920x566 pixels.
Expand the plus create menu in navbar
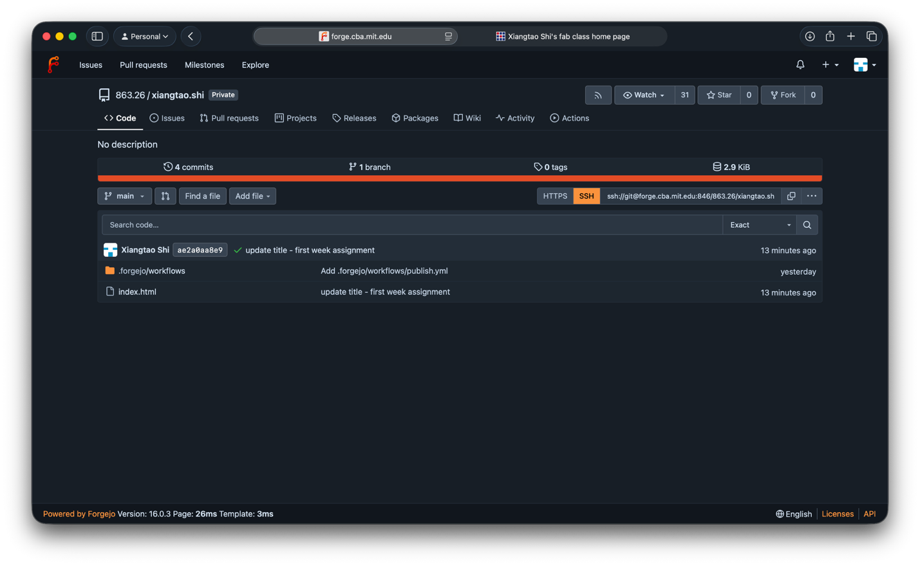click(830, 64)
